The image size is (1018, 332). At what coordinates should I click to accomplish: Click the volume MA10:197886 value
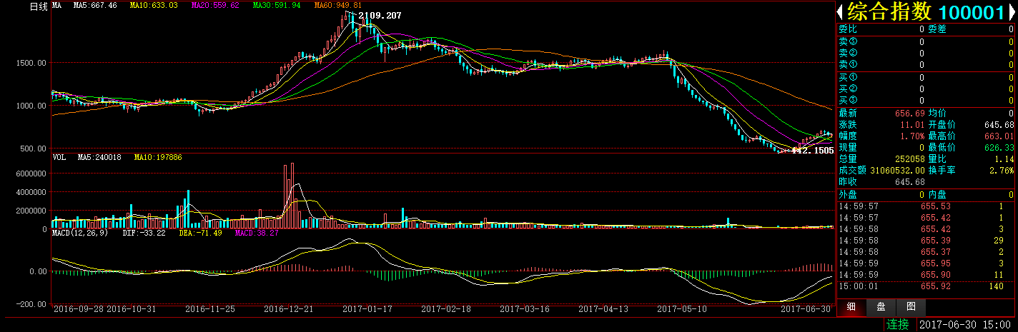click(158, 156)
